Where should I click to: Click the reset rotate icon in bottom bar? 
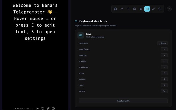pos(43,108)
